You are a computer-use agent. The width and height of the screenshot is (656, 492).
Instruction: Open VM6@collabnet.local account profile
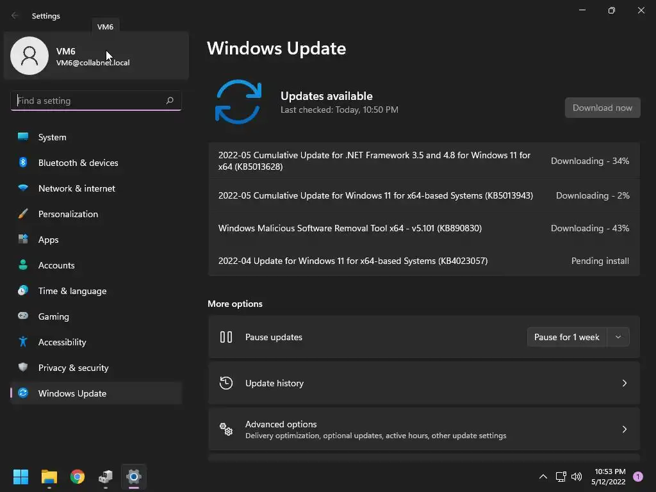[96, 55]
